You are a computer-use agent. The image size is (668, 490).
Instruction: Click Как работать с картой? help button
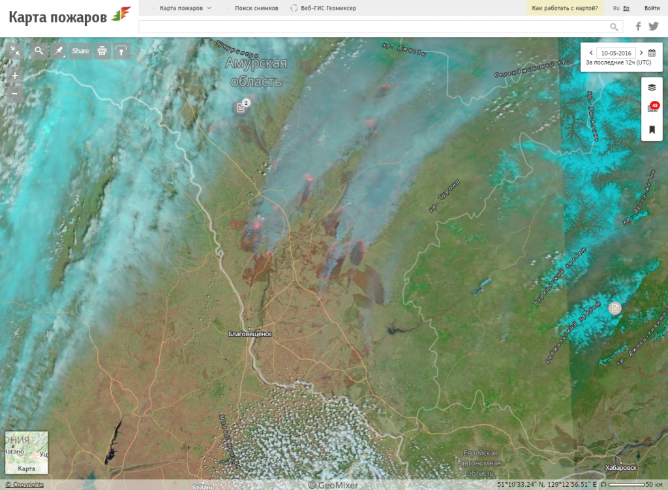click(564, 8)
